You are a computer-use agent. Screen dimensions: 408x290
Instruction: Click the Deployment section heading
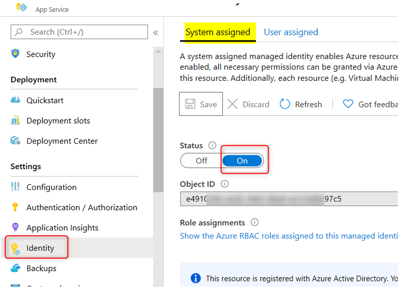[x=34, y=80]
